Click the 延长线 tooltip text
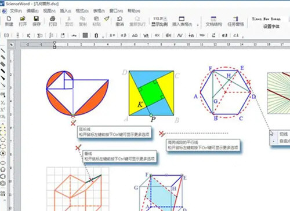The image size is (290, 211). [x=85, y=129]
